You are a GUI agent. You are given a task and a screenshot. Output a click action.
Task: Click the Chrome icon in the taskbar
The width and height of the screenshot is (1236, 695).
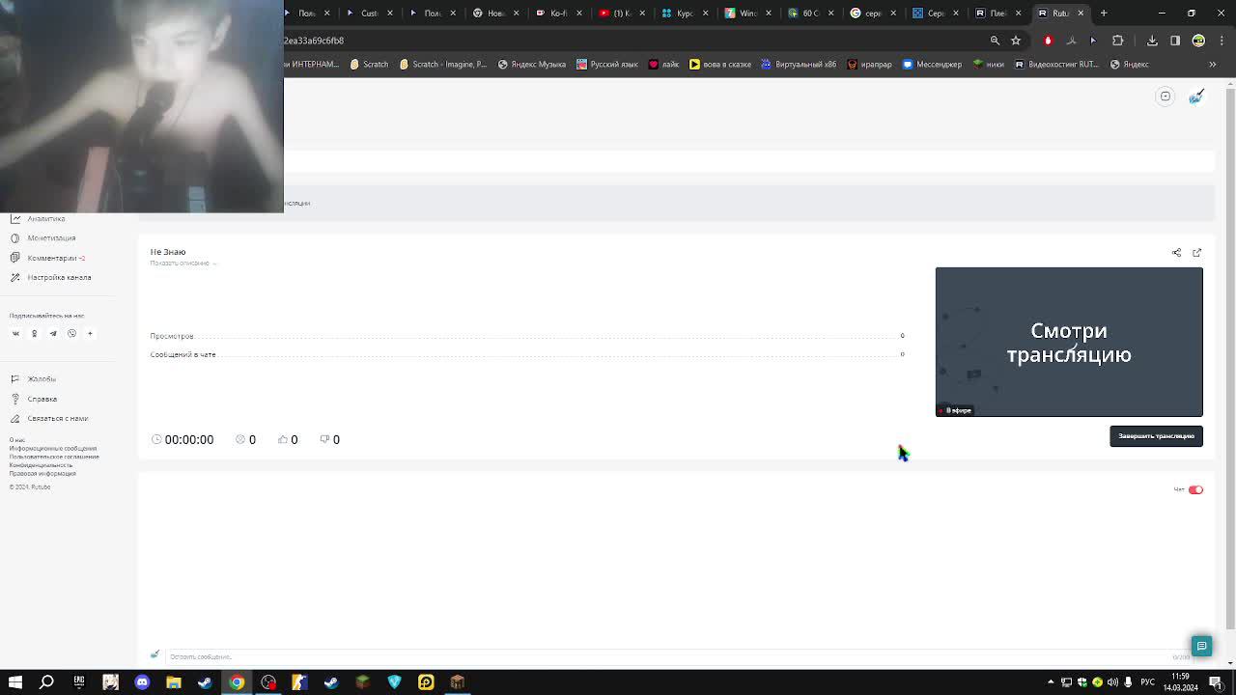[x=237, y=682]
